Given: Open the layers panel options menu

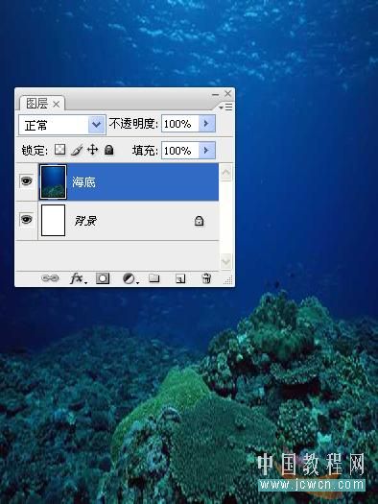Looking at the screenshot, I should click(x=225, y=107).
